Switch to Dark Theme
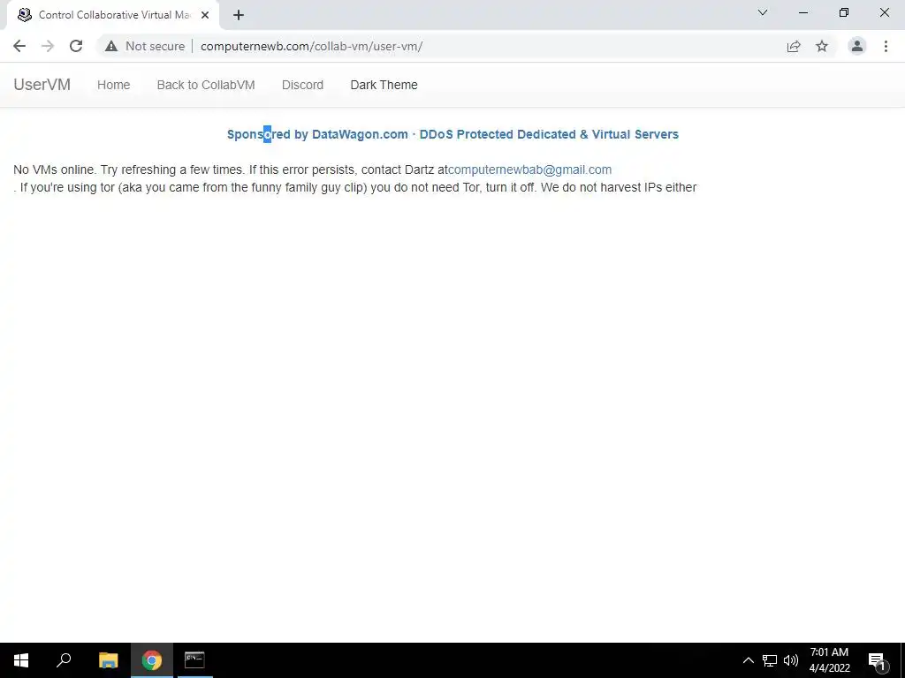Screen dimensions: 905x678 384,85
